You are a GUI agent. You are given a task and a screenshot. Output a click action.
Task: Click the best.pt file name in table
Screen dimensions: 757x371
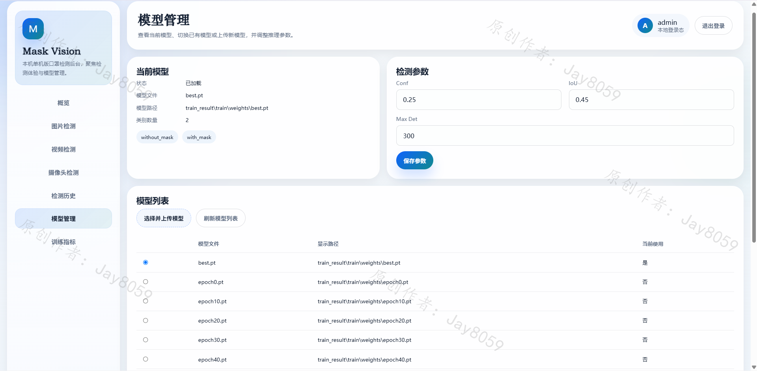[x=207, y=263]
